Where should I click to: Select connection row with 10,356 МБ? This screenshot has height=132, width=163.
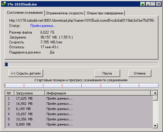coord(79,119)
